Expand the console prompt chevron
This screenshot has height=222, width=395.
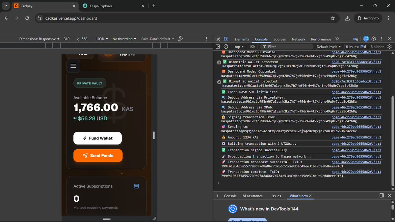218,183
